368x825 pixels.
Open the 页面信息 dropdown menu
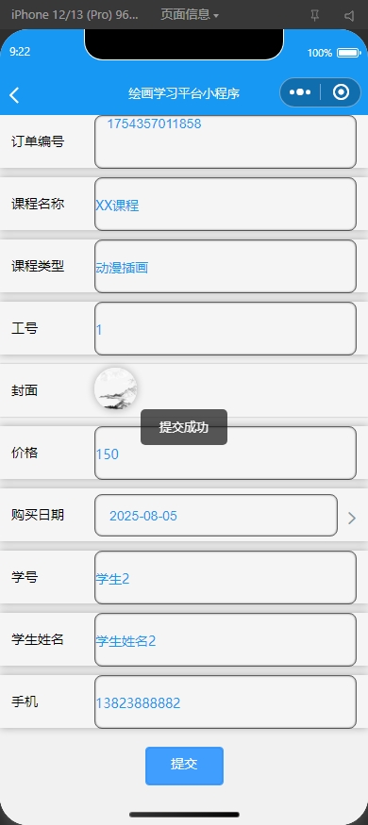(190, 15)
